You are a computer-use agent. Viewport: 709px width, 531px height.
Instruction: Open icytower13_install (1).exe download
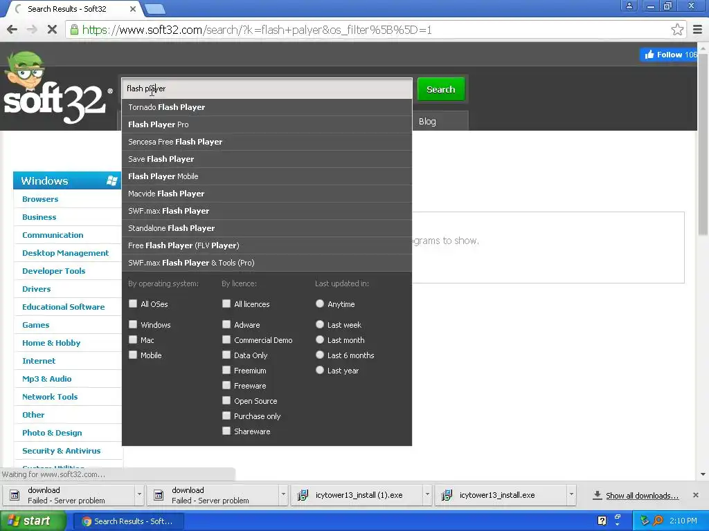point(358,495)
